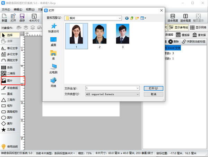Click the 桌面 desktop shortcut in sidebar

click(x=53, y=41)
